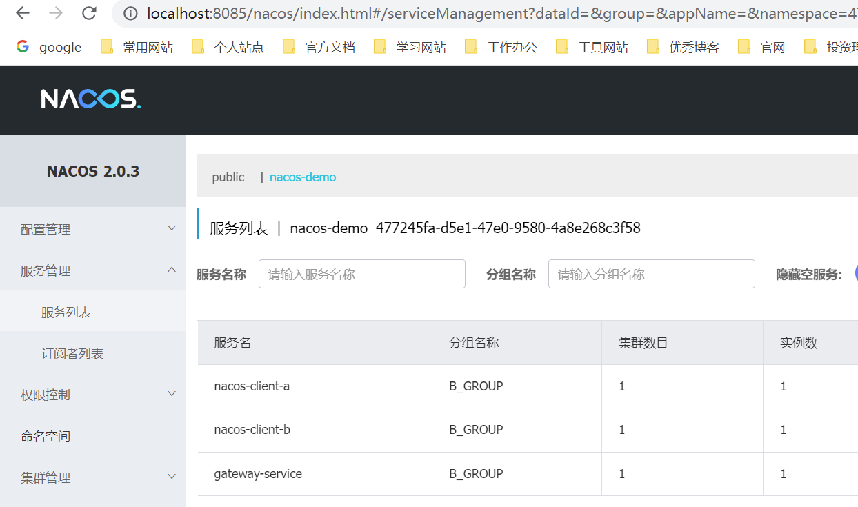The height and width of the screenshot is (507, 858).
Task: Expand the 配置管理 menu
Action: pyautogui.click(x=93, y=229)
